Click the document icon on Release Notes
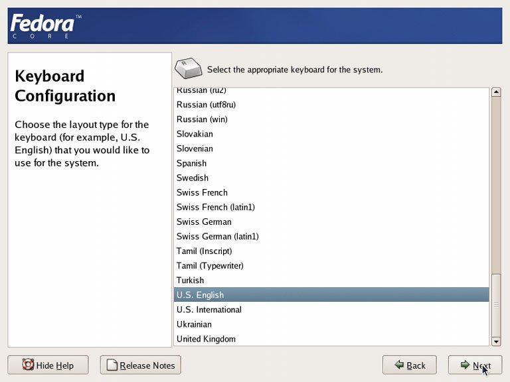This screenshot has width=510, height=382. pos(112,365)
